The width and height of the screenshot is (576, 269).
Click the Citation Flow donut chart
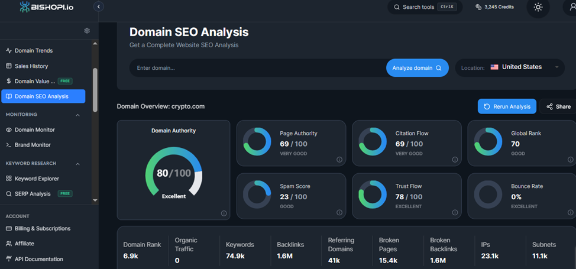373,142
